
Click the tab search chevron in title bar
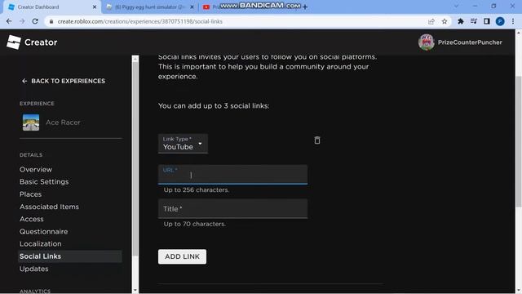pos(456,6)
